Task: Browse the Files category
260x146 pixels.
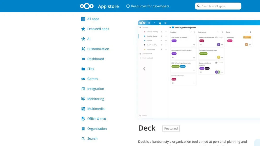Action: (x=91, y=69)
